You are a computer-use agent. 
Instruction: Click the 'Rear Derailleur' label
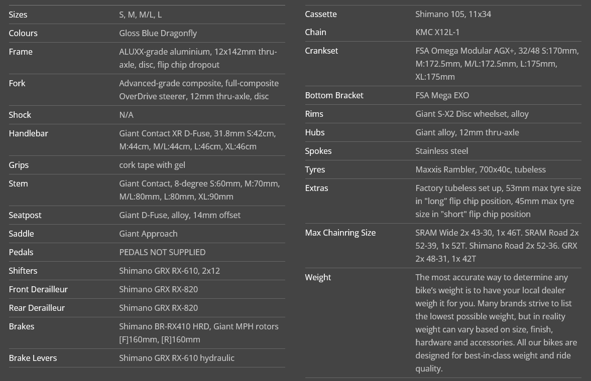37,308
